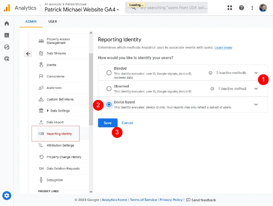
Task: Open the Privacy Policy link
Action: click(171, 200)
